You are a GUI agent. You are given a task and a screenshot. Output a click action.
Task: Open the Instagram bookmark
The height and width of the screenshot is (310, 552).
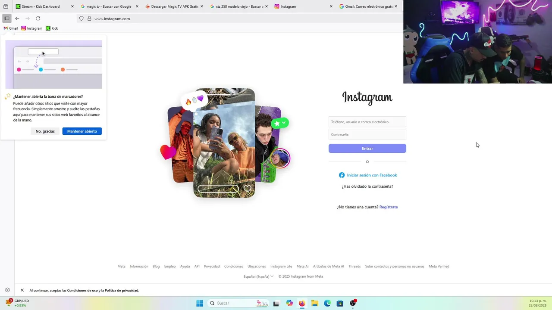pos(32,28)
